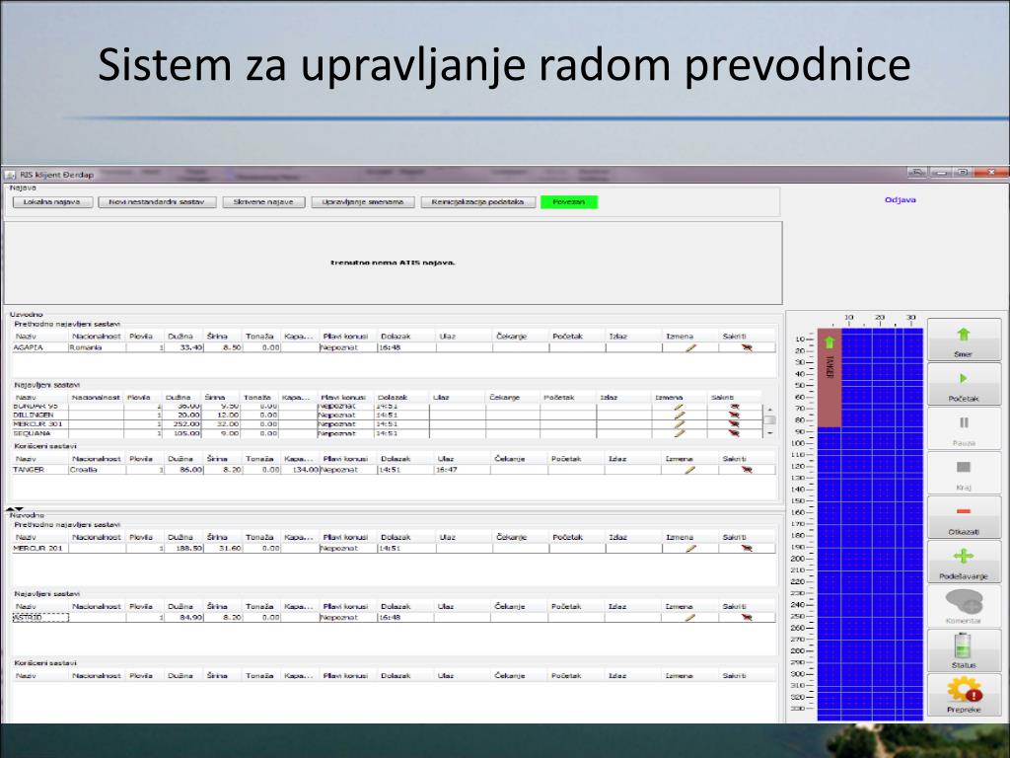1010x758 pixels.
Task: Select the MERCUR 201 name cell
Action: click(x=39, y=549)
